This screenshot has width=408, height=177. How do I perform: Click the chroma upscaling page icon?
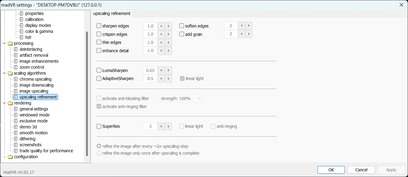[16, 79]
